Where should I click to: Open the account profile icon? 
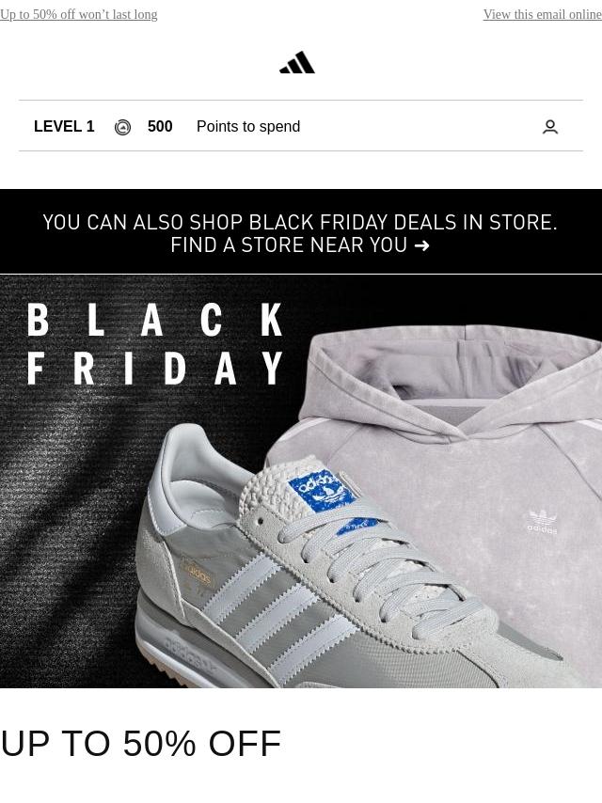click(x=549, y=127)
